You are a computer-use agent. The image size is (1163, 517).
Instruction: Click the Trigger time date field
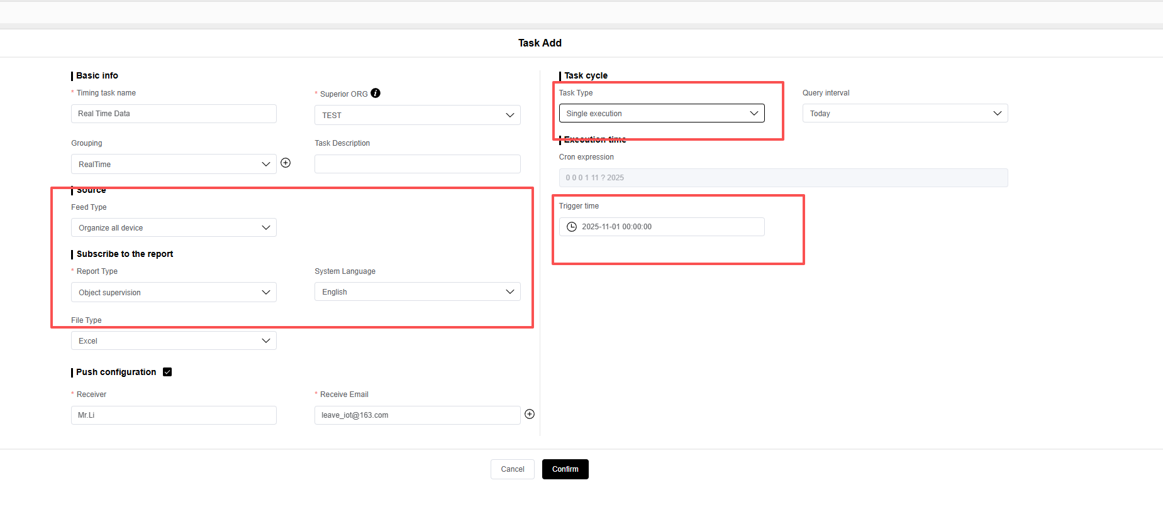[667, 227]
